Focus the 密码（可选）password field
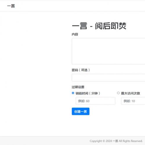 (x=108, y=78)
